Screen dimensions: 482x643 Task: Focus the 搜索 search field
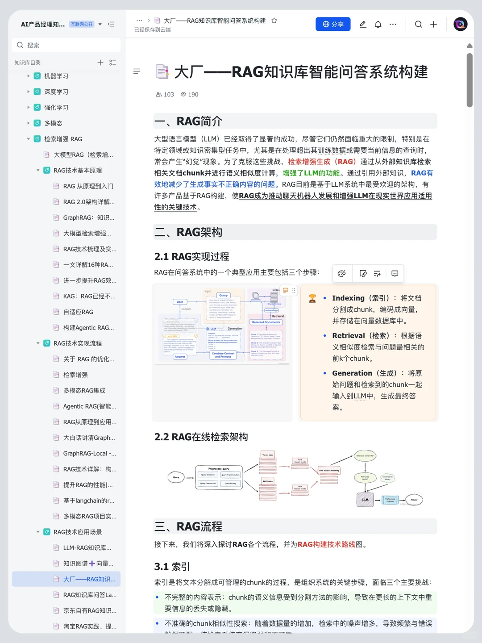tap(66, 45)
